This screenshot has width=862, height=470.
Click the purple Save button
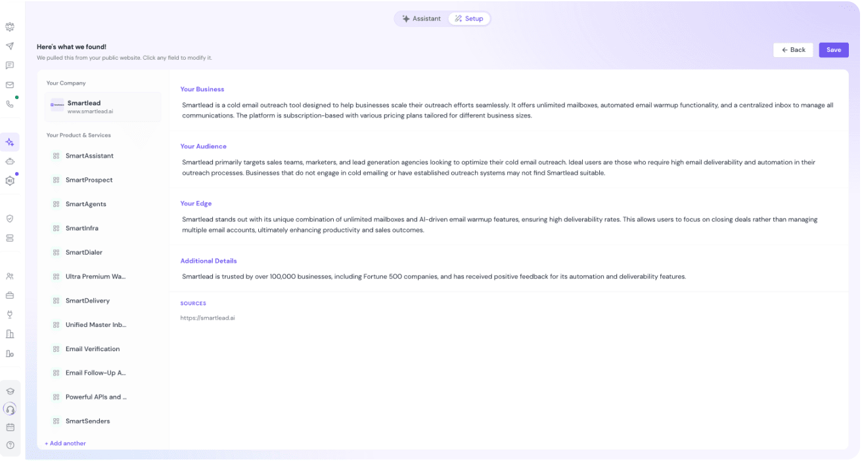pyautogui.click(x=833, y=50)
